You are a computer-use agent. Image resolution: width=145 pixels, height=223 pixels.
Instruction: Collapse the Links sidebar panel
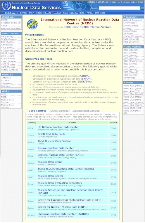(x=2, y=91)
